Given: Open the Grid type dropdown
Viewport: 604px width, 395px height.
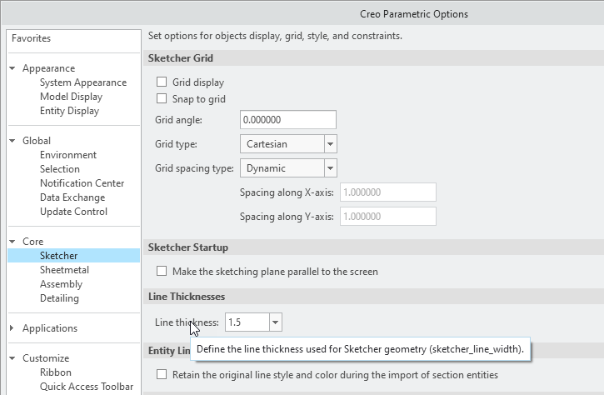Looking at the screenshot, I should 330,144.
